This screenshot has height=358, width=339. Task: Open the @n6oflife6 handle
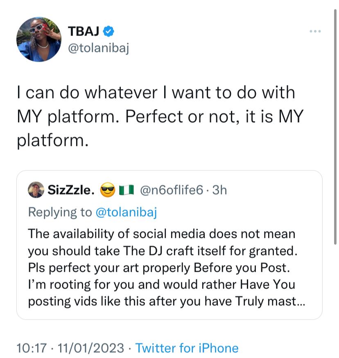[x=171, y=190]
